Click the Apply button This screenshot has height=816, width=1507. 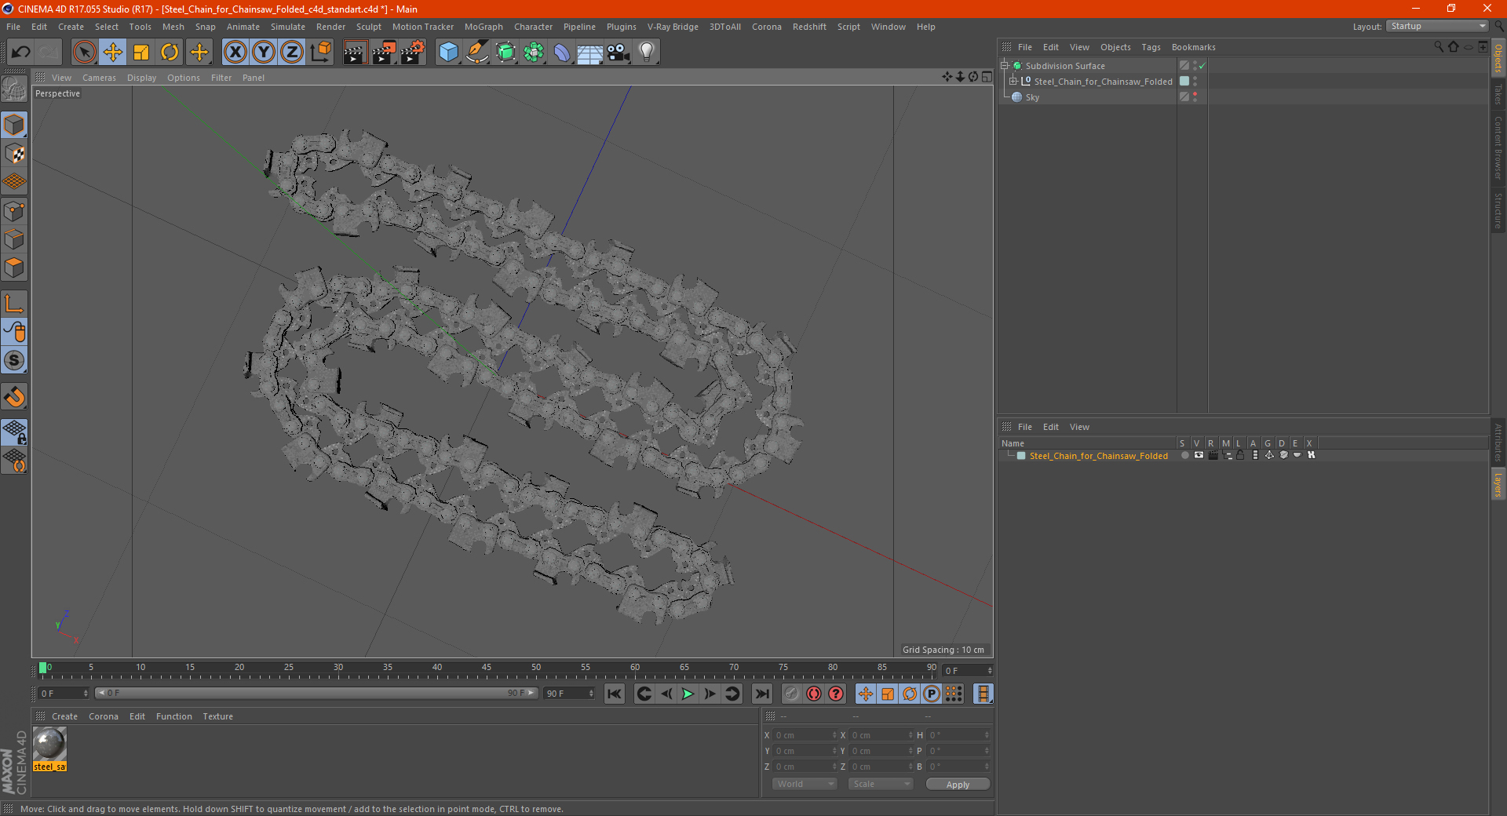pyautogui.click(x=958, y=784)
